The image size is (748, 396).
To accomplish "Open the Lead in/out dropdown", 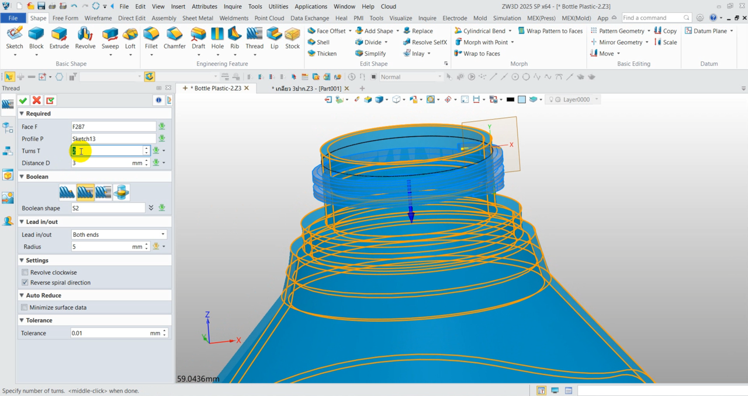I will point(162,234).
